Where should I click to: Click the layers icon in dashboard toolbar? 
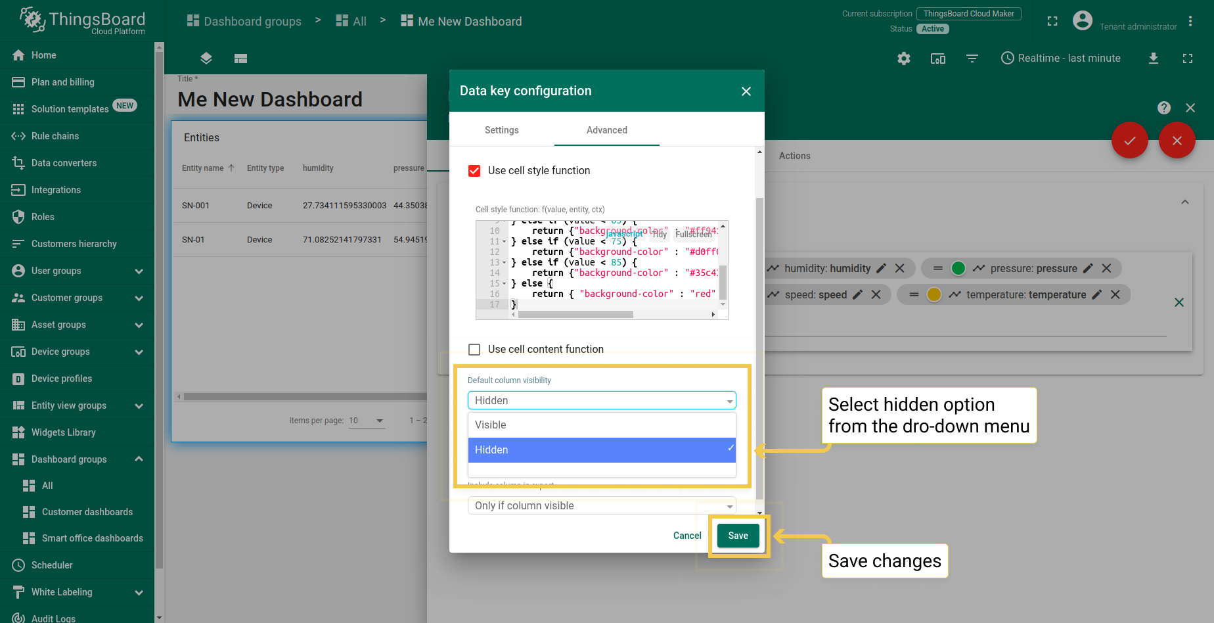206,58
